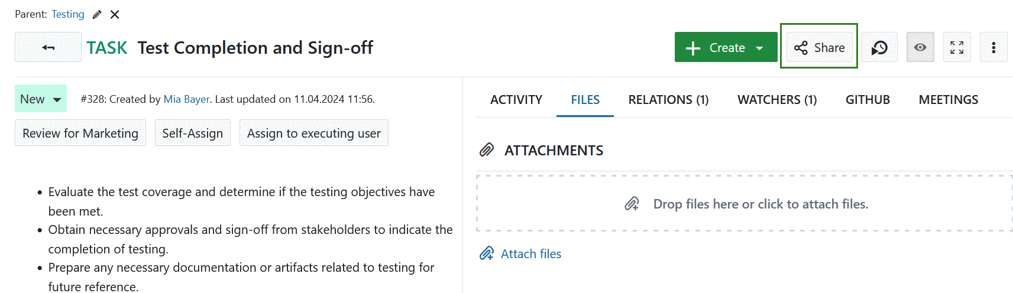Open the Watchers (1) tab
Viewport: 1013px width, 293px height.
point(776,100)
